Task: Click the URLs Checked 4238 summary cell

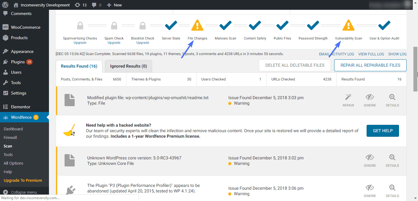Action: [x=301, y=79]
